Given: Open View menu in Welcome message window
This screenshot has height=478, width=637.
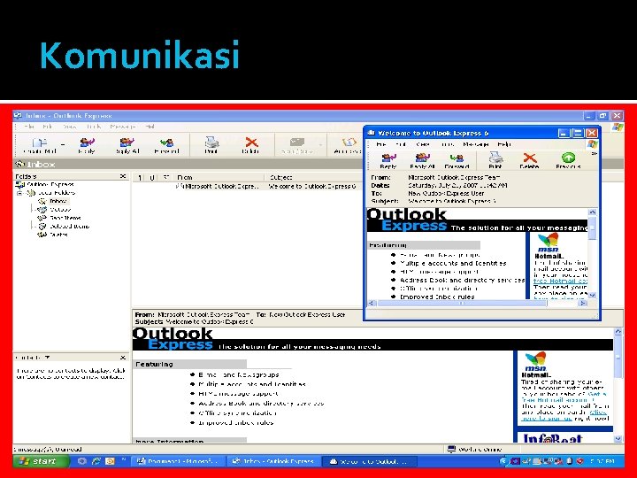Looking at the screenshot, I should (x=423, y=144).
